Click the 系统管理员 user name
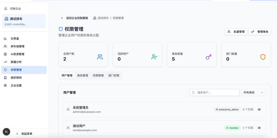 [81, 107]
